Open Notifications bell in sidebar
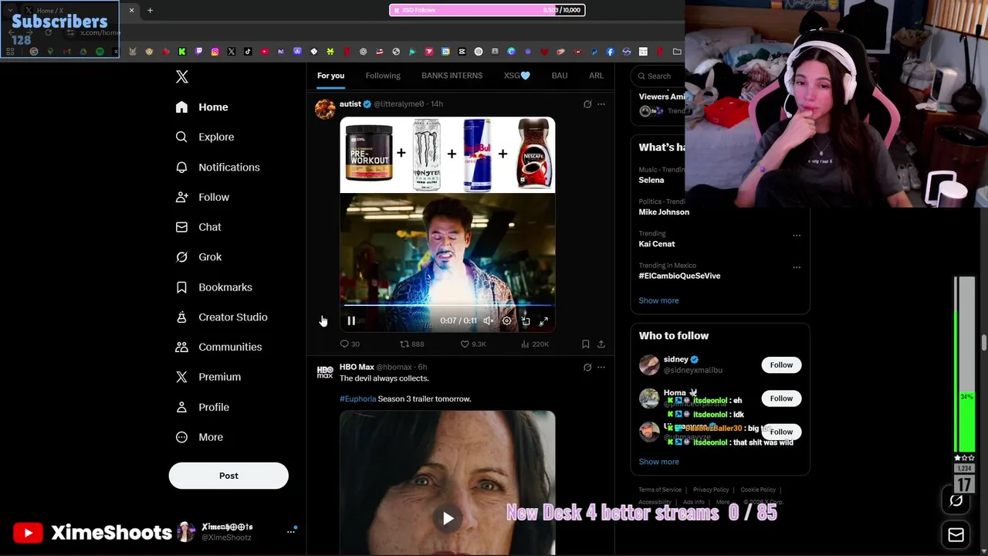The width and height of the screenshot is (988, 556). pos(218,167)
